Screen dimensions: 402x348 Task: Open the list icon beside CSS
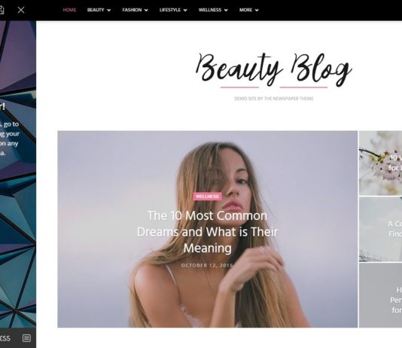click(26, 338)
